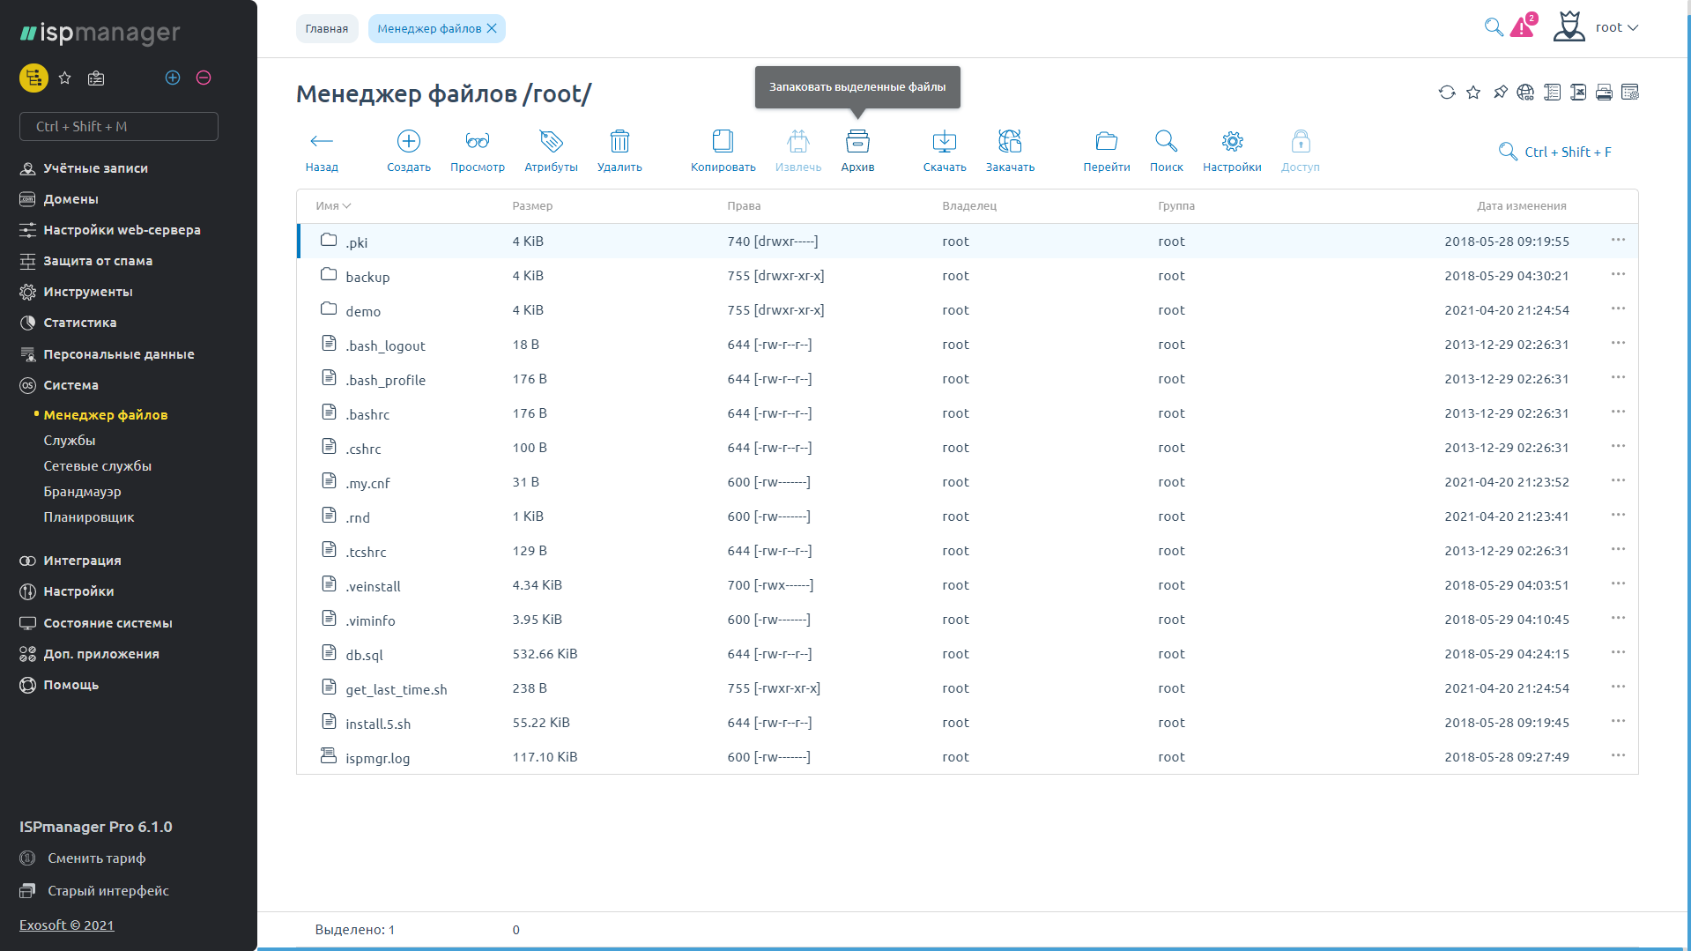Expand Инструменты sidebar section
The height and width of the screenshot is (951, 1691).
[x=88, y=292]
